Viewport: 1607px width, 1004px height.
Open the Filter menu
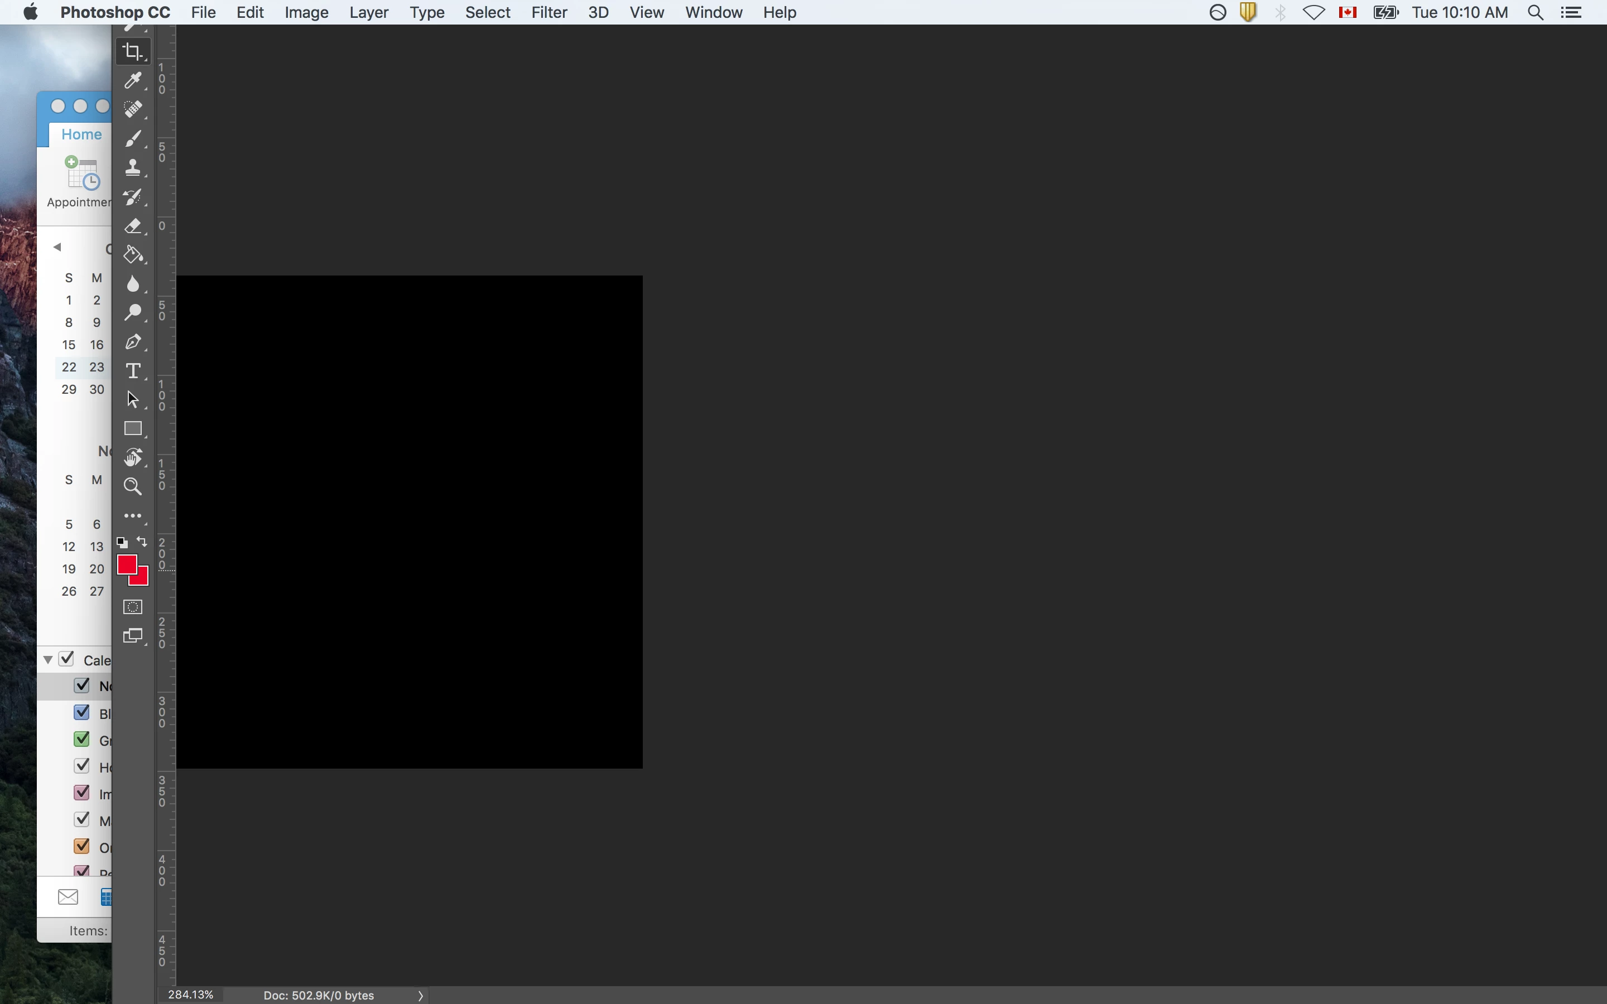pyautogui.click(x=549, y=12)
